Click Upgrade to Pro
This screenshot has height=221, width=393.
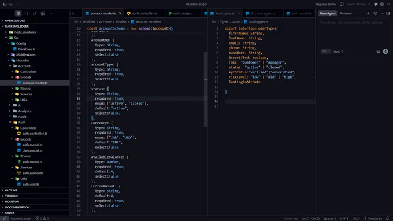325,4
